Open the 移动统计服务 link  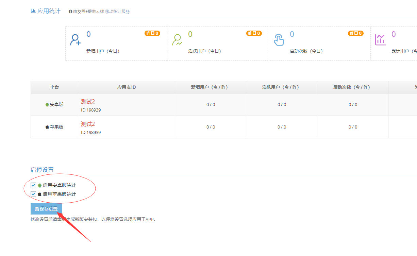[x=117, y=12]
